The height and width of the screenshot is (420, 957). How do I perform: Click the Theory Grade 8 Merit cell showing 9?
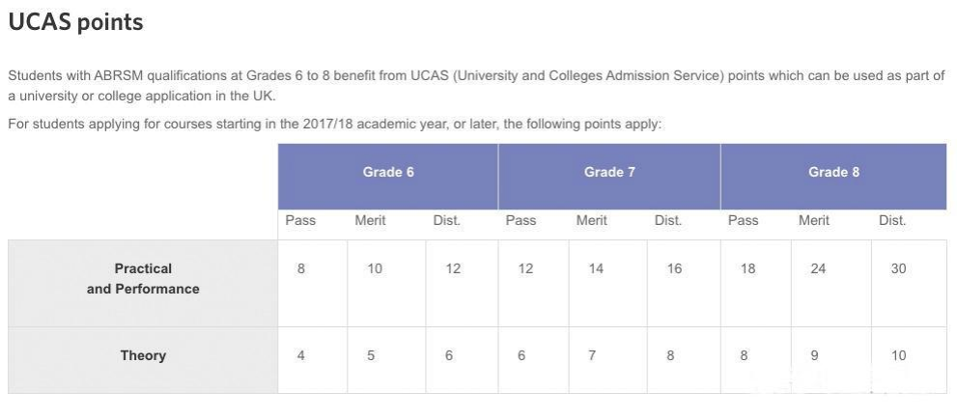pos(814,355)
